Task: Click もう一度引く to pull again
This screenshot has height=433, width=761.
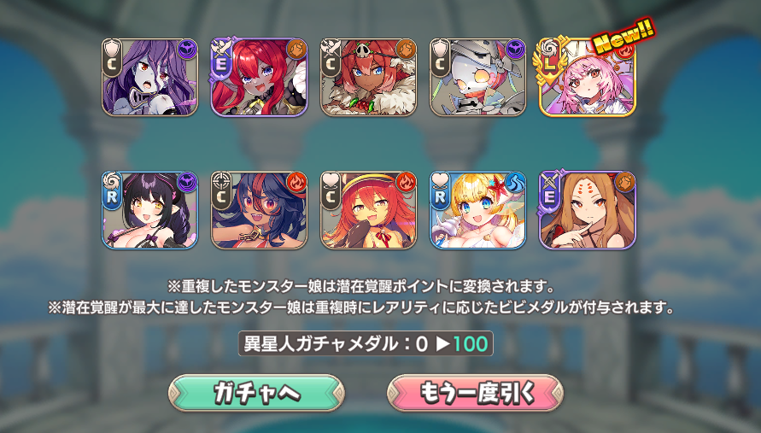Action: coord(475,393)
